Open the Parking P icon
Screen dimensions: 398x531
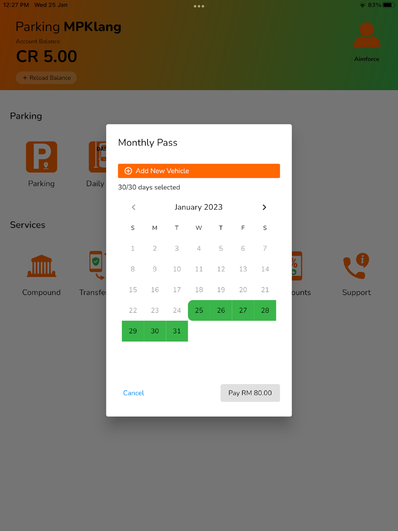click(x=41, y=157)
